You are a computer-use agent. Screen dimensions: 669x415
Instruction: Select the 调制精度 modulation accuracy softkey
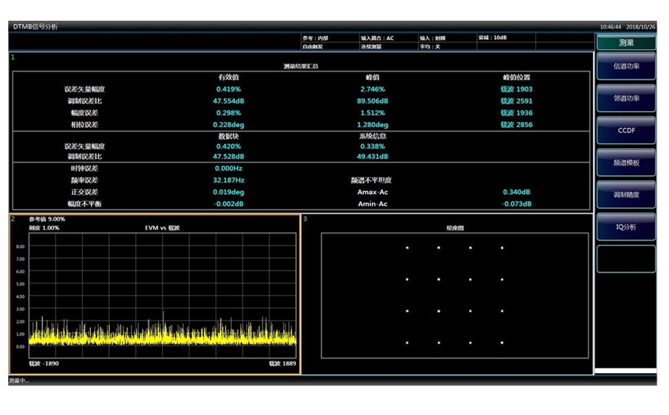626,194
